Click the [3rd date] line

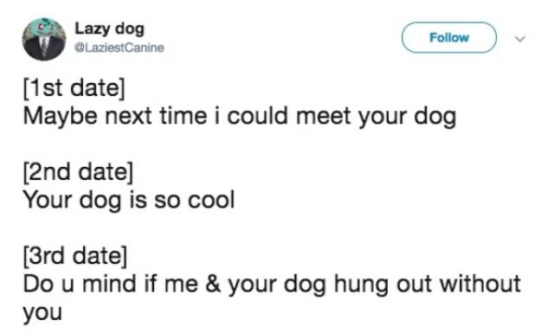75,256
